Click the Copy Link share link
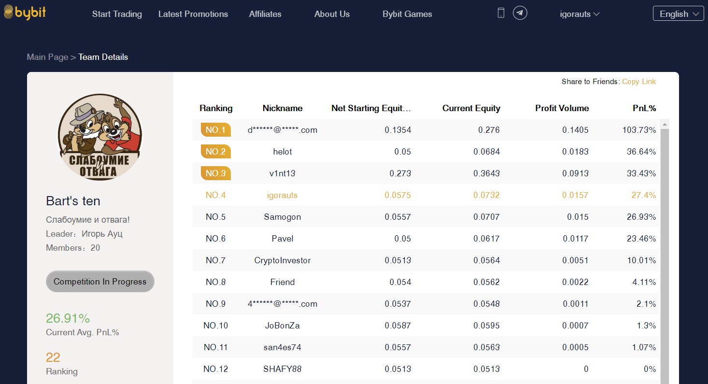Viewport: 708px width, 384px height. 639,82
